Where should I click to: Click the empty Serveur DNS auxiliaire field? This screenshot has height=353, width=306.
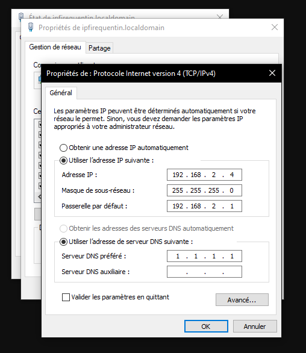point(204,272)
